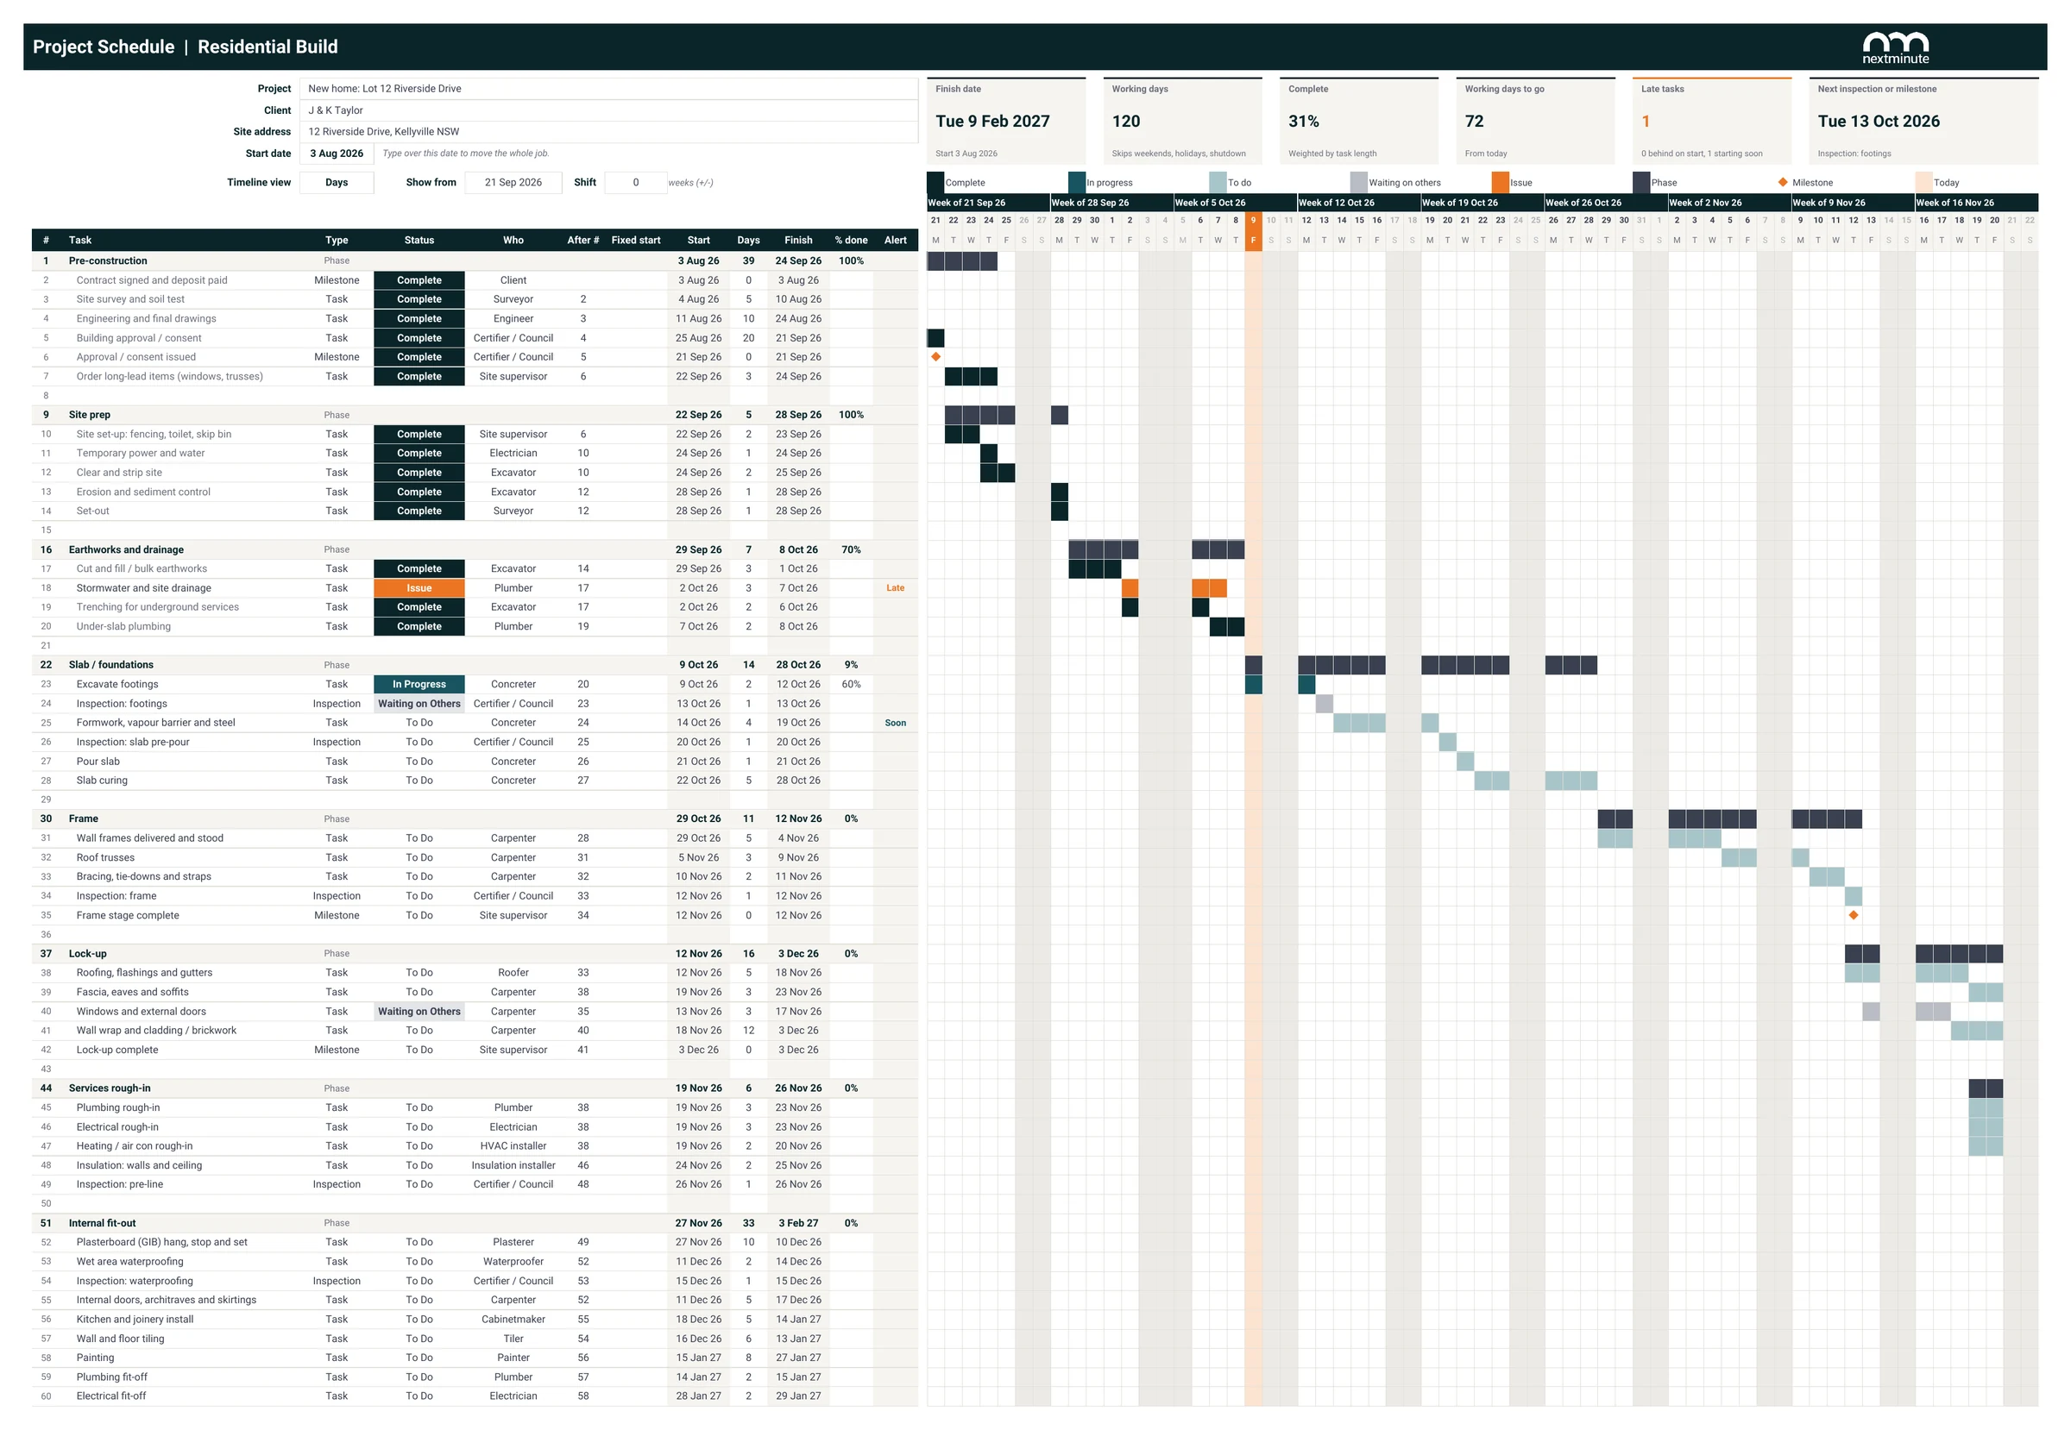The image size is (2071, 1430).
Task: Click the Approval consent issued milestone diamond
Action: [x=936, y=356]
